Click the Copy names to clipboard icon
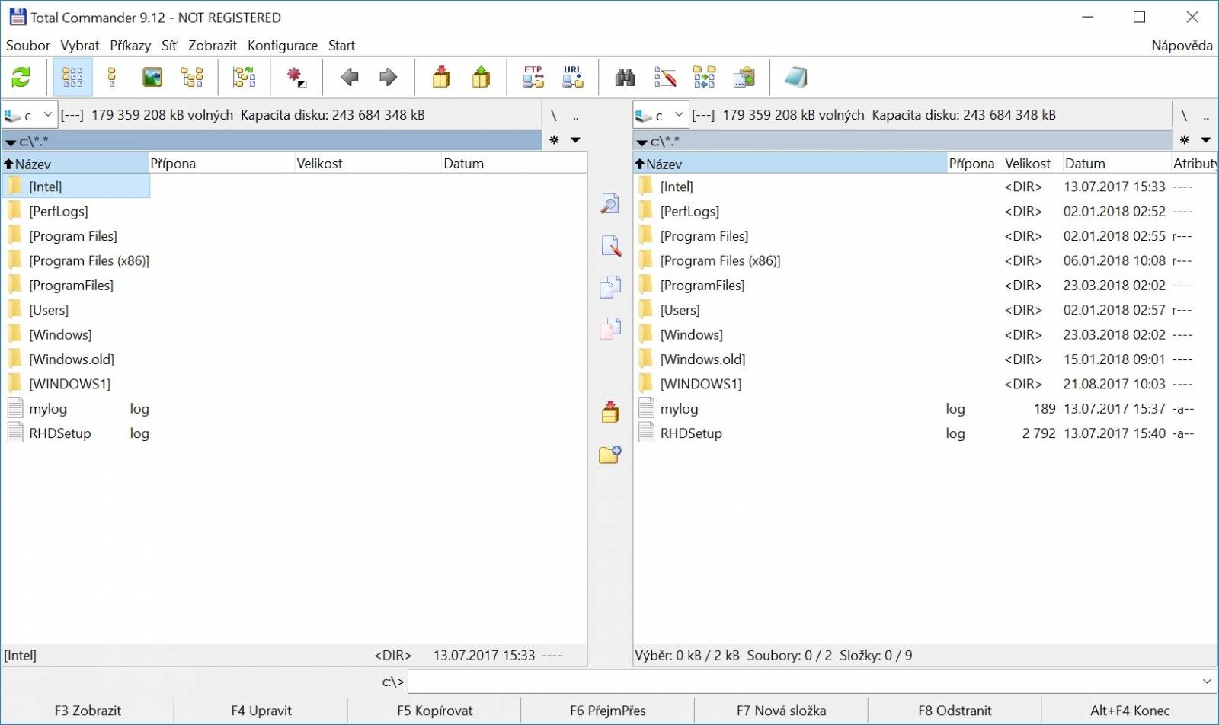The image size is (1219, 725). pyautogui.click(x=744, y=77)
